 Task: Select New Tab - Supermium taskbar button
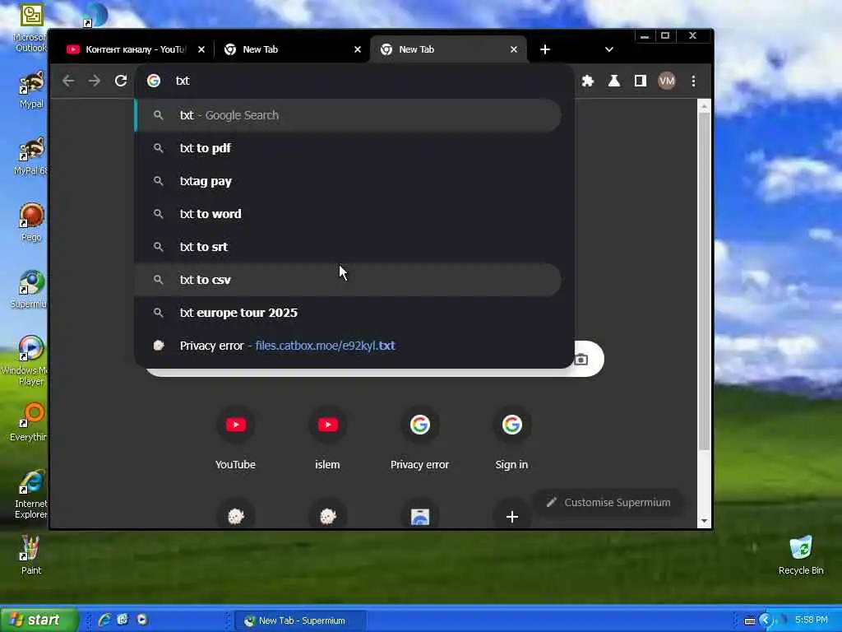[x=301, y=620]
